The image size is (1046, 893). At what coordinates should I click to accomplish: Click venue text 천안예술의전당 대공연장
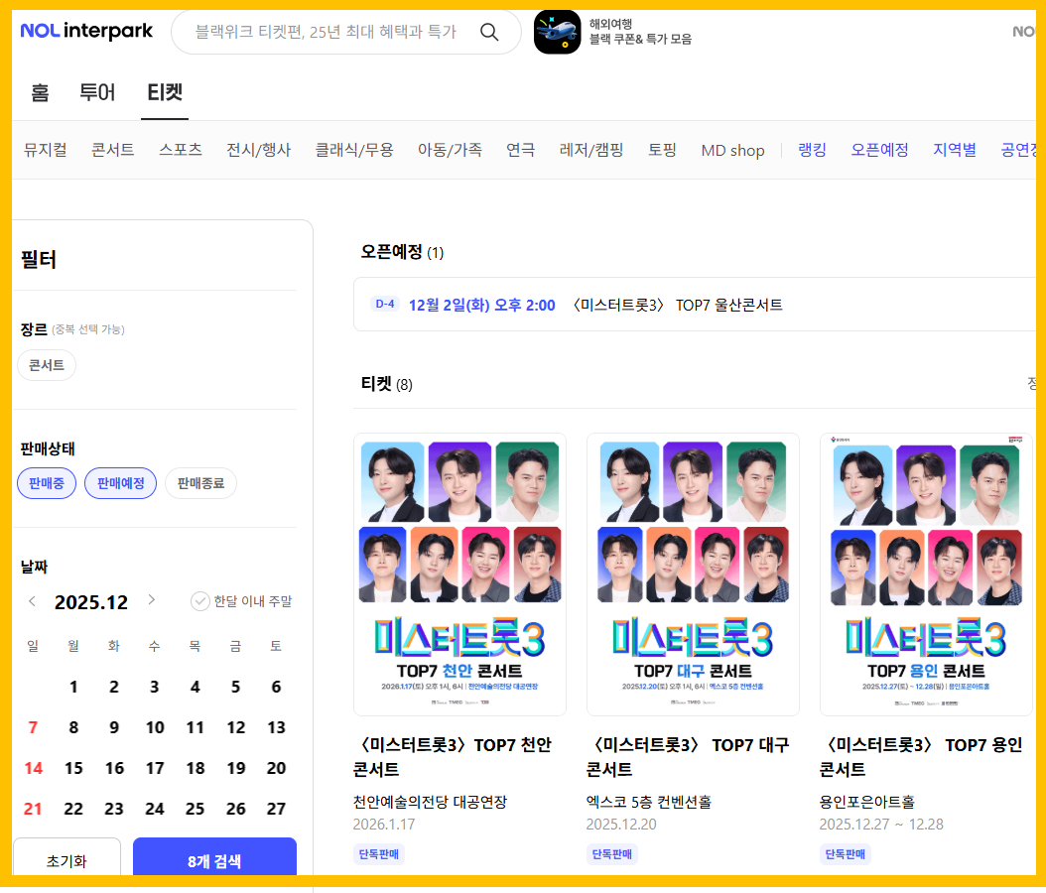tap(431, 802)
